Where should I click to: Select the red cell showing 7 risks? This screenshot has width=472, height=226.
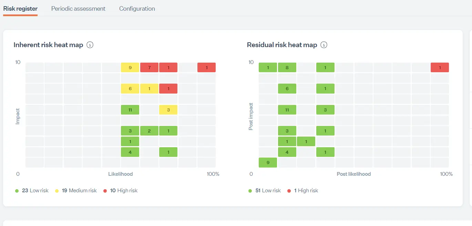click(x=149, y=67)
